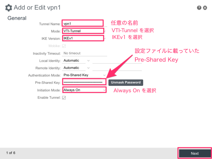This screenshot has width=212, height=159.
Task: Click the 'Mobike:' label
Action: [x=55, y=46]
